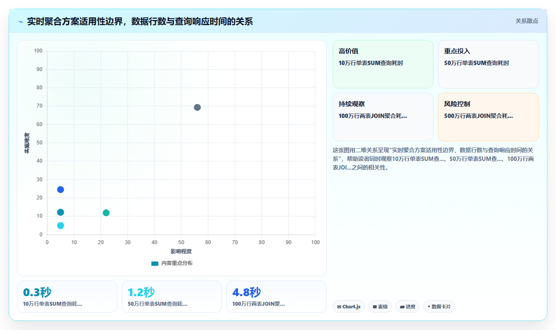This screenshot has height=330, width=556.
Task: Click the 影响程度 x-axis title
Action: [x=181, y=251]
